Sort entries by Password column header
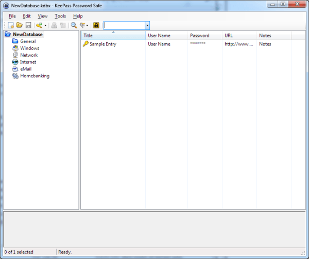The image size is (309, 259). (205, 36)
